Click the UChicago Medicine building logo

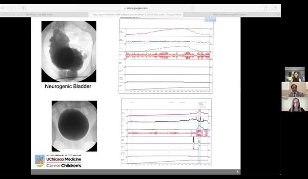coord(40,161)
